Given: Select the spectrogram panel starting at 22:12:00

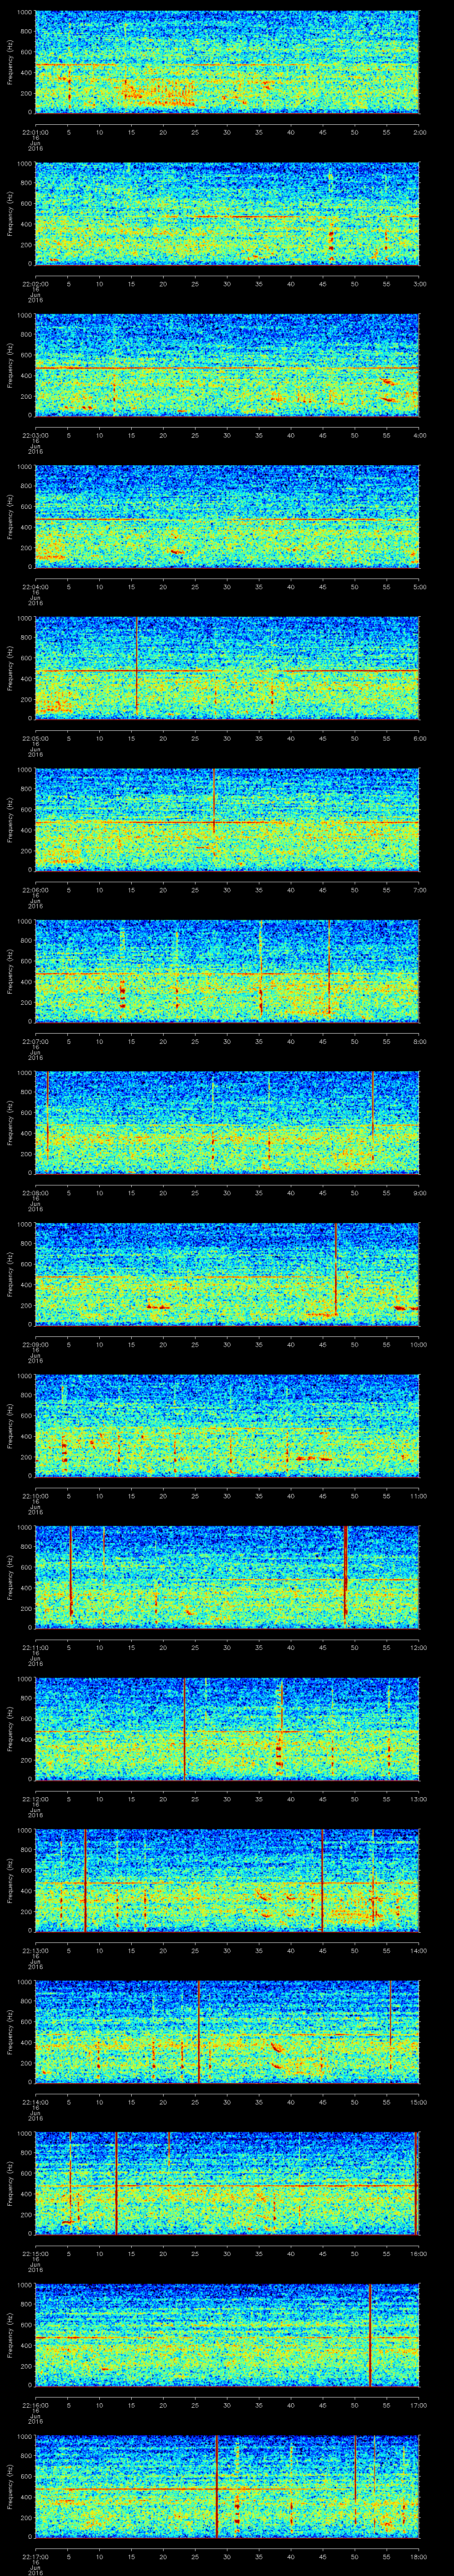Looking at the screenshot, I should (x=227, y=1729).
